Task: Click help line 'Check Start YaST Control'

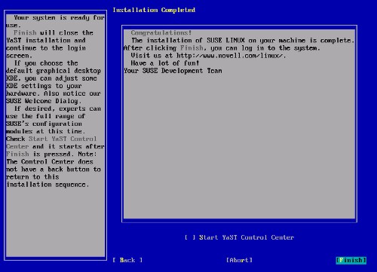Action: pos(51,139)
